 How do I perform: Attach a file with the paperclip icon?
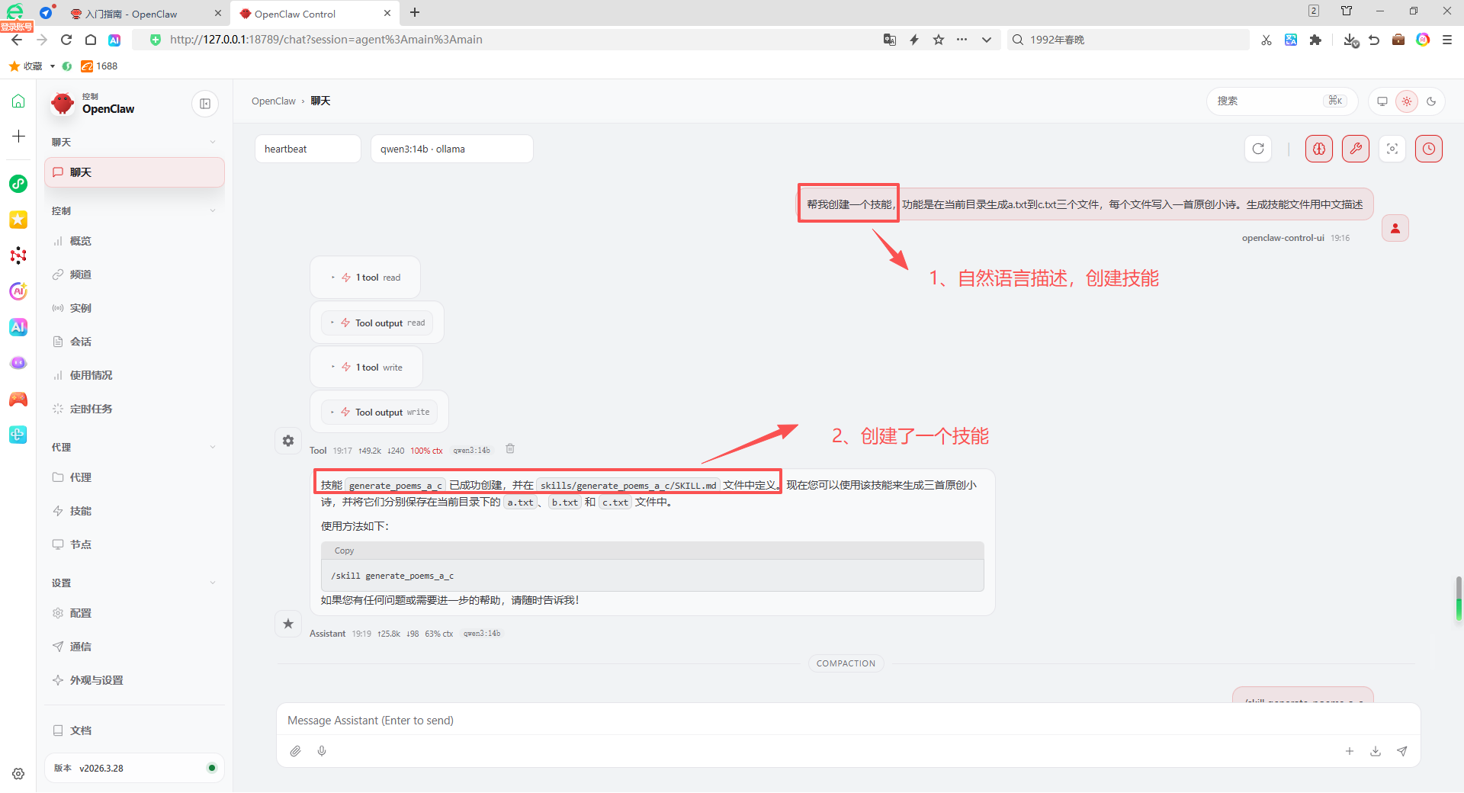click(296, 751)
